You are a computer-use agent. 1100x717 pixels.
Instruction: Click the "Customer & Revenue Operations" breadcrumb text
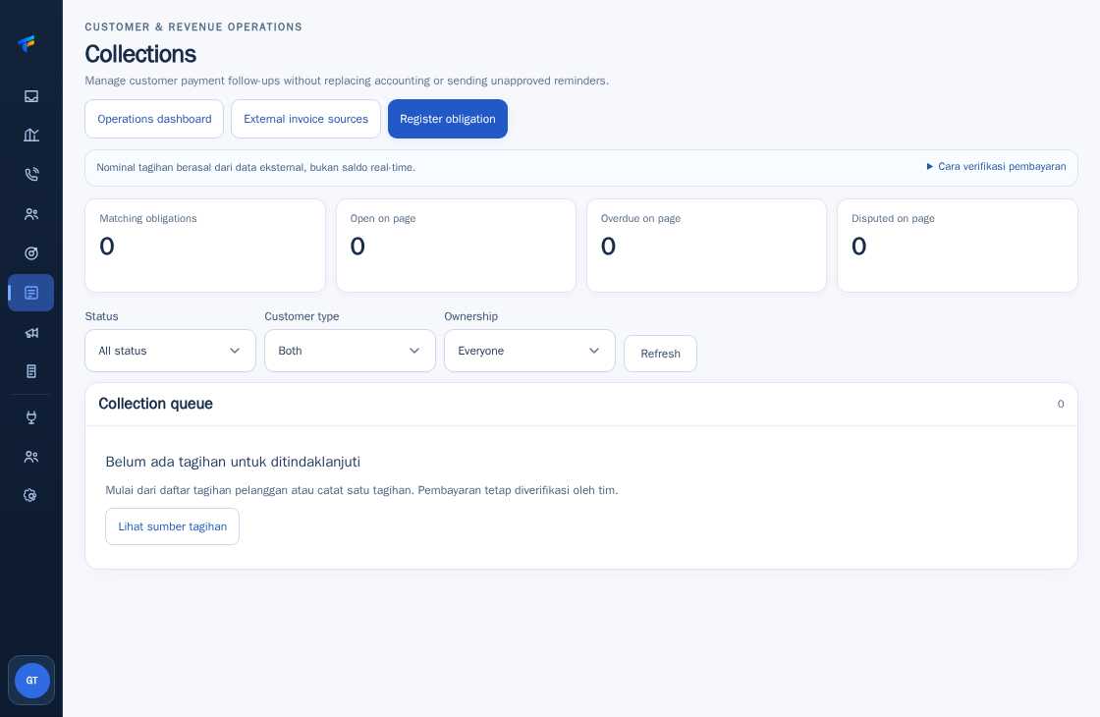193,27
